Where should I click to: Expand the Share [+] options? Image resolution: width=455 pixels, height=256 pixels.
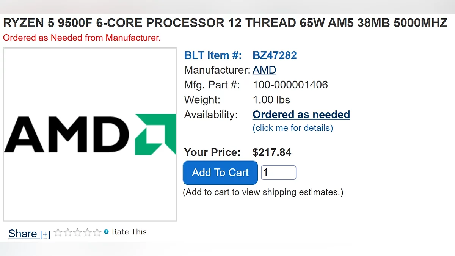pyautogui.click(x=45, y=234)
